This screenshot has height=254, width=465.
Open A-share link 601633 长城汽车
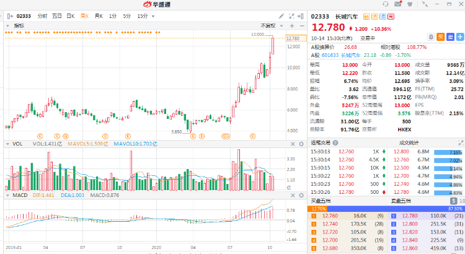(x=341, y=55)
